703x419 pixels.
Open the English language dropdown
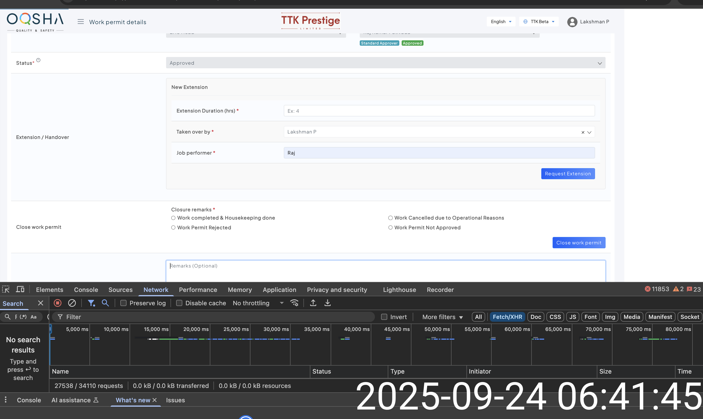[501, 22]
